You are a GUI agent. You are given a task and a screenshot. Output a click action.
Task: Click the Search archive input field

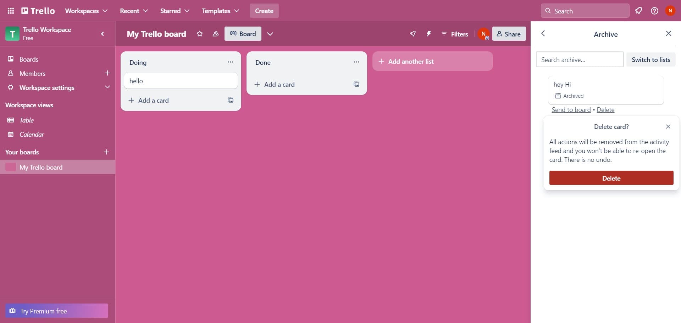579,60
